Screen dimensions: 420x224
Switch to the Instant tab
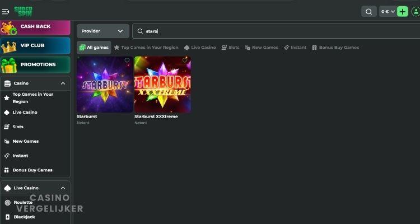[x=295, y=48]
